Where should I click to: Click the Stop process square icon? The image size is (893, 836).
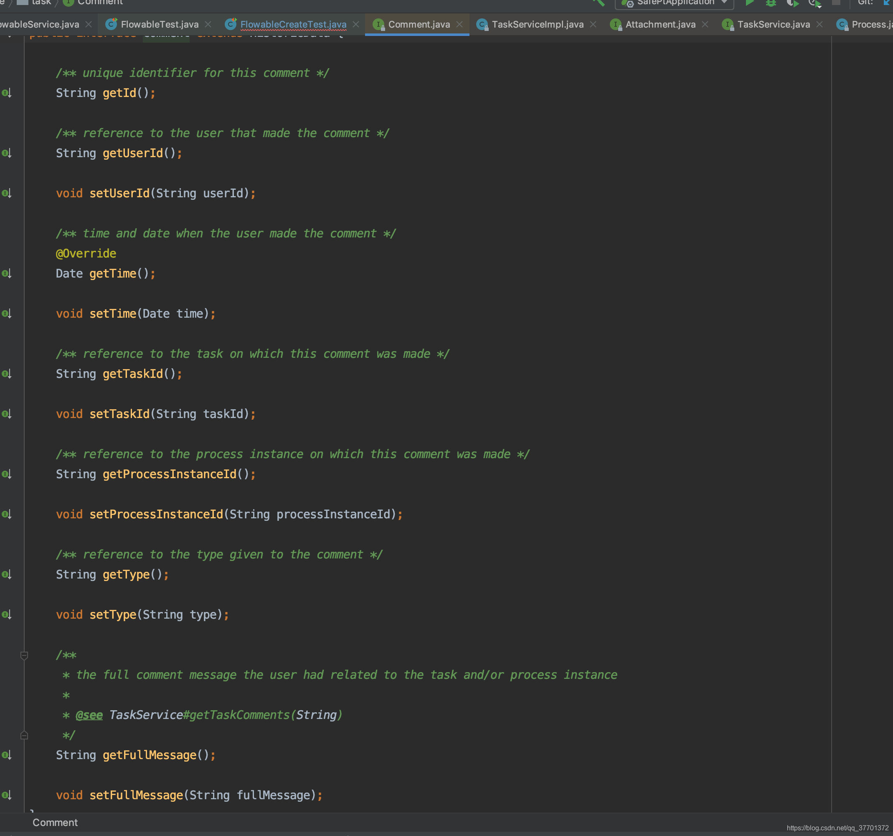(x=836, y=2)
